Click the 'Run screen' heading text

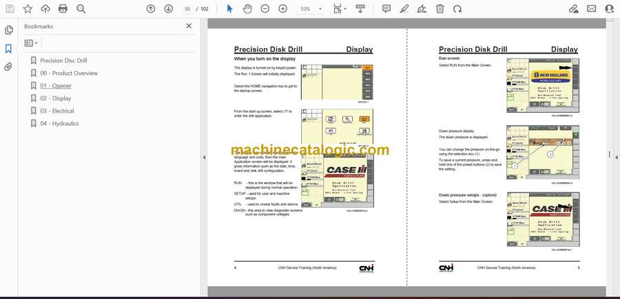pos(449,58)
